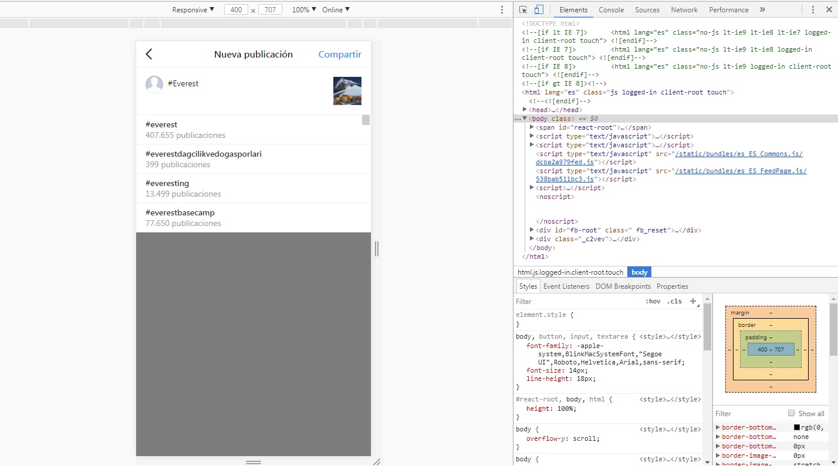Add a new style rule with plus icon
Image resolution: width=838 pixels, height=466 pixels.
coord(693,301)
